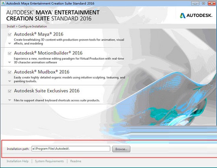This screenshot has height=168, width=217.
Task: Minimize the installer window
Action: (195, 3)
